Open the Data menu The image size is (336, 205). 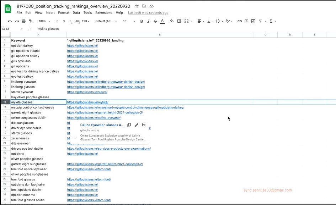76,13
